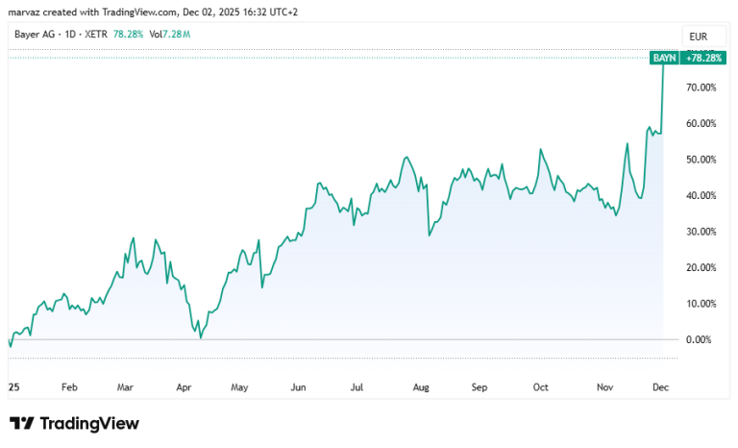Click the 25 year axis label
This screenshot has width=738, height=448.
[14, 387]
